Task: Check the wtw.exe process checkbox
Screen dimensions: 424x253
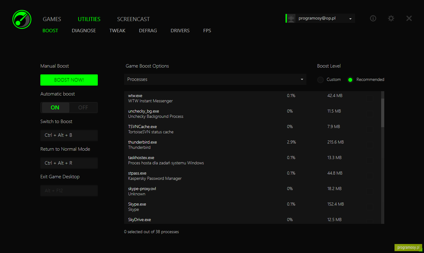Action: tap(370, 99)
